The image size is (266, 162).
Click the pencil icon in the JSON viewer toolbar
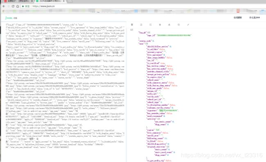[188, 25]
